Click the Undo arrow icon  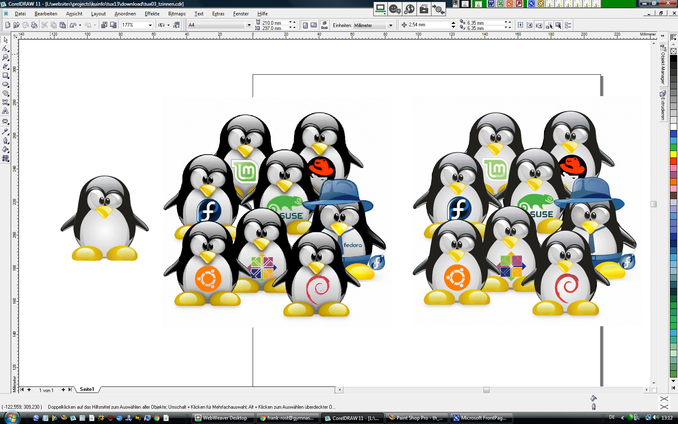pyautogui.click(x=73, y=25)
